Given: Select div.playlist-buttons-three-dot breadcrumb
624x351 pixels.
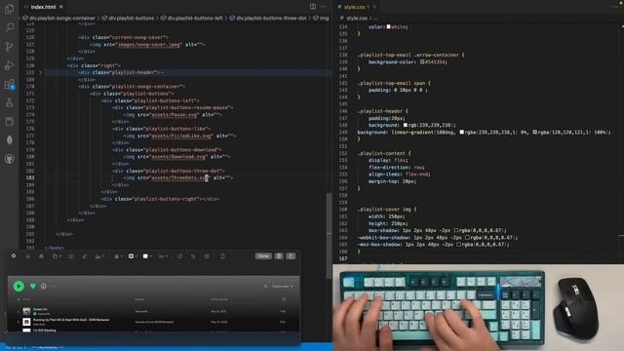Looking at the screenshot, I should click(x=268, y=18).
